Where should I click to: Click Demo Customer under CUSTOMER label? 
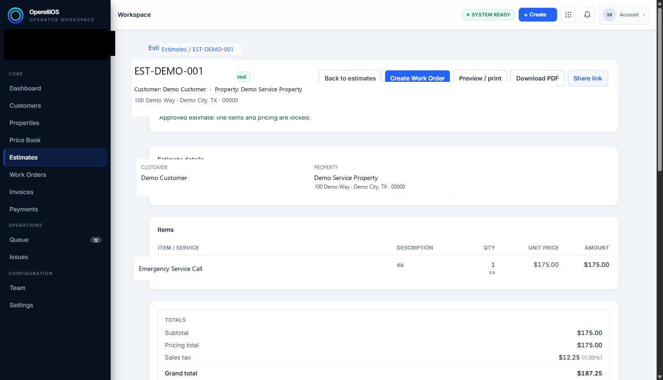pos(164,178)
